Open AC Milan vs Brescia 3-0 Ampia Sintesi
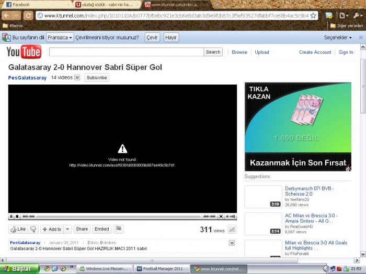 (311, 218)
